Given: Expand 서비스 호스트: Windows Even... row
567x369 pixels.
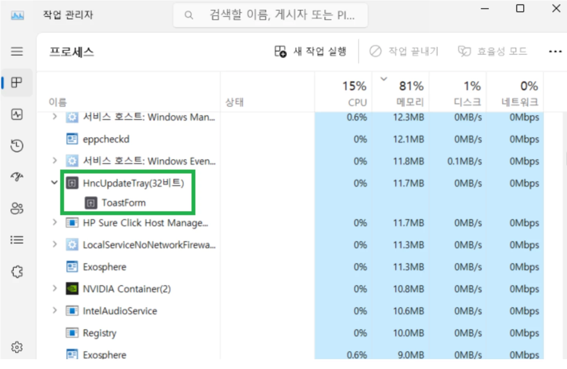Looking at the screenshot, I should tap(55, 161).
